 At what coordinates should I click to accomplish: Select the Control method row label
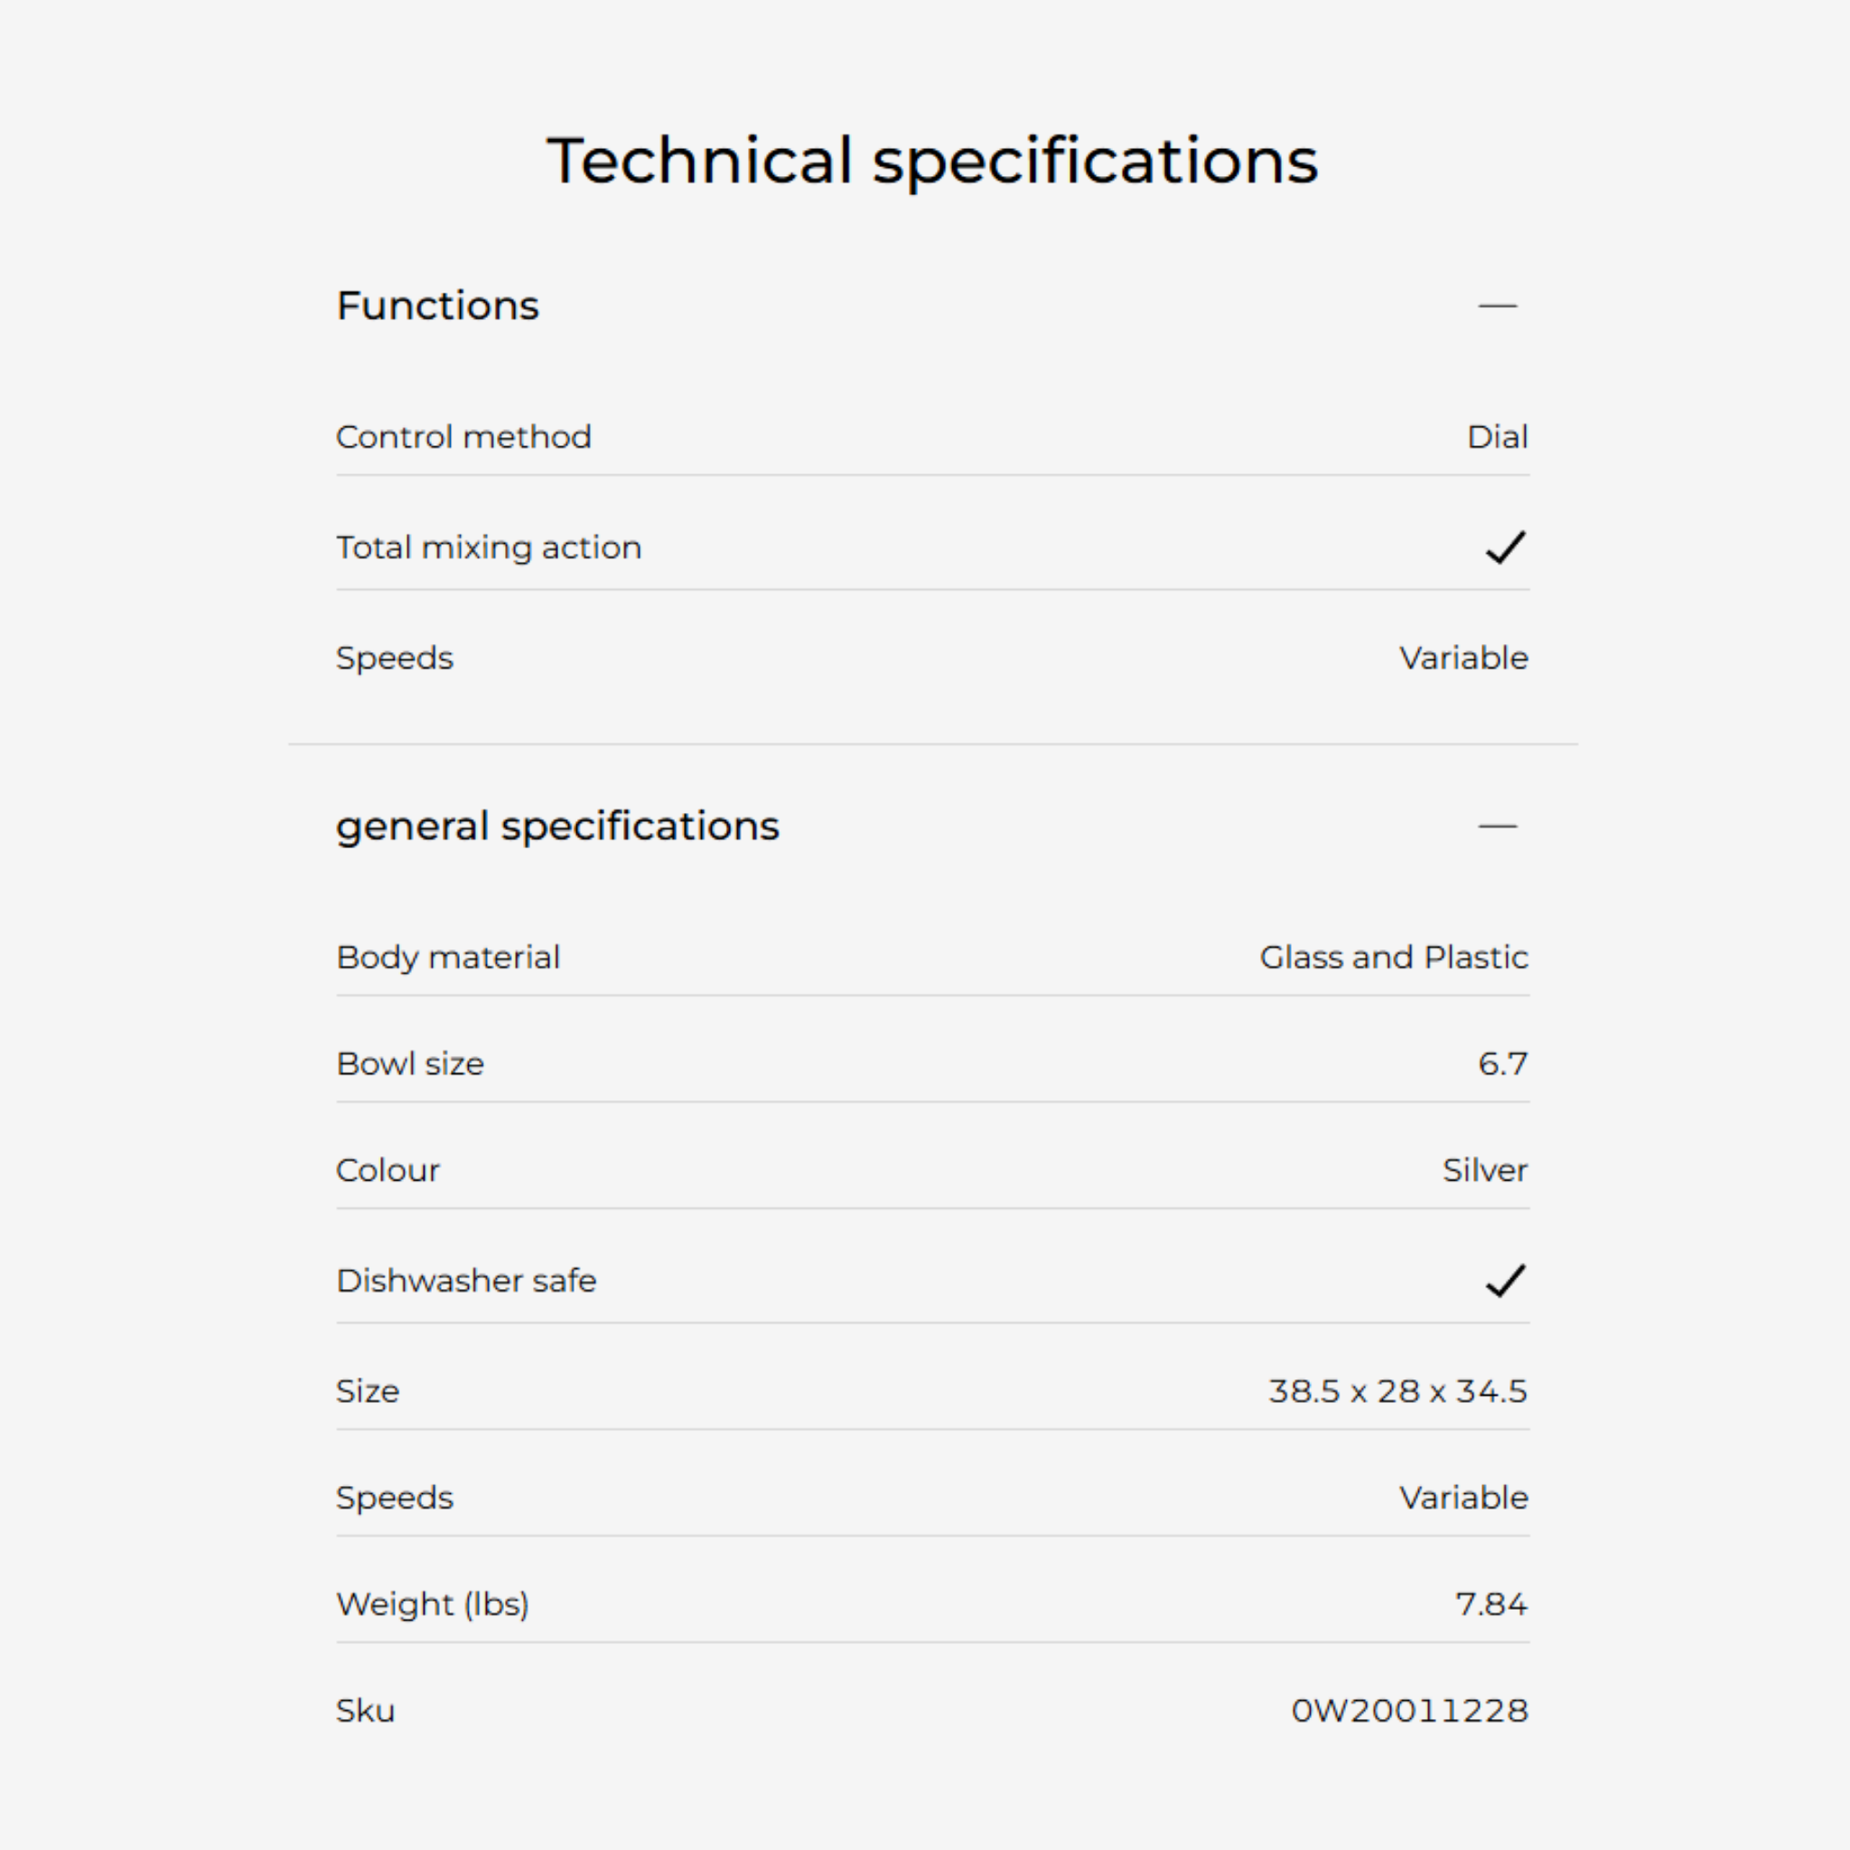pyautogui.click(x=463, y=437)
